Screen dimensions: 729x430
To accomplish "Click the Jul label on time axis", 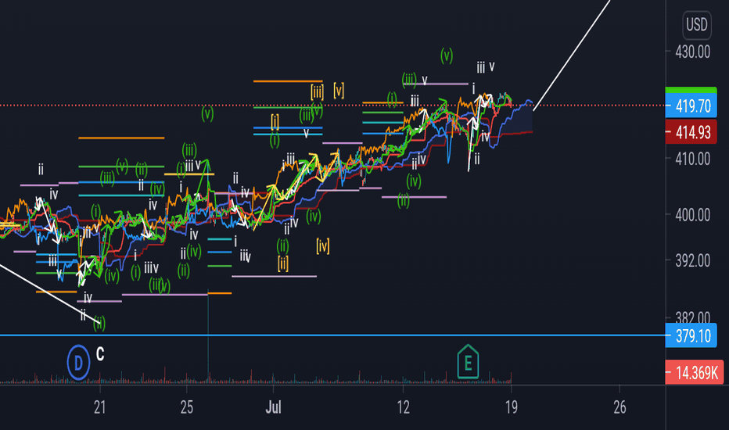I will [x=274, y=407].
